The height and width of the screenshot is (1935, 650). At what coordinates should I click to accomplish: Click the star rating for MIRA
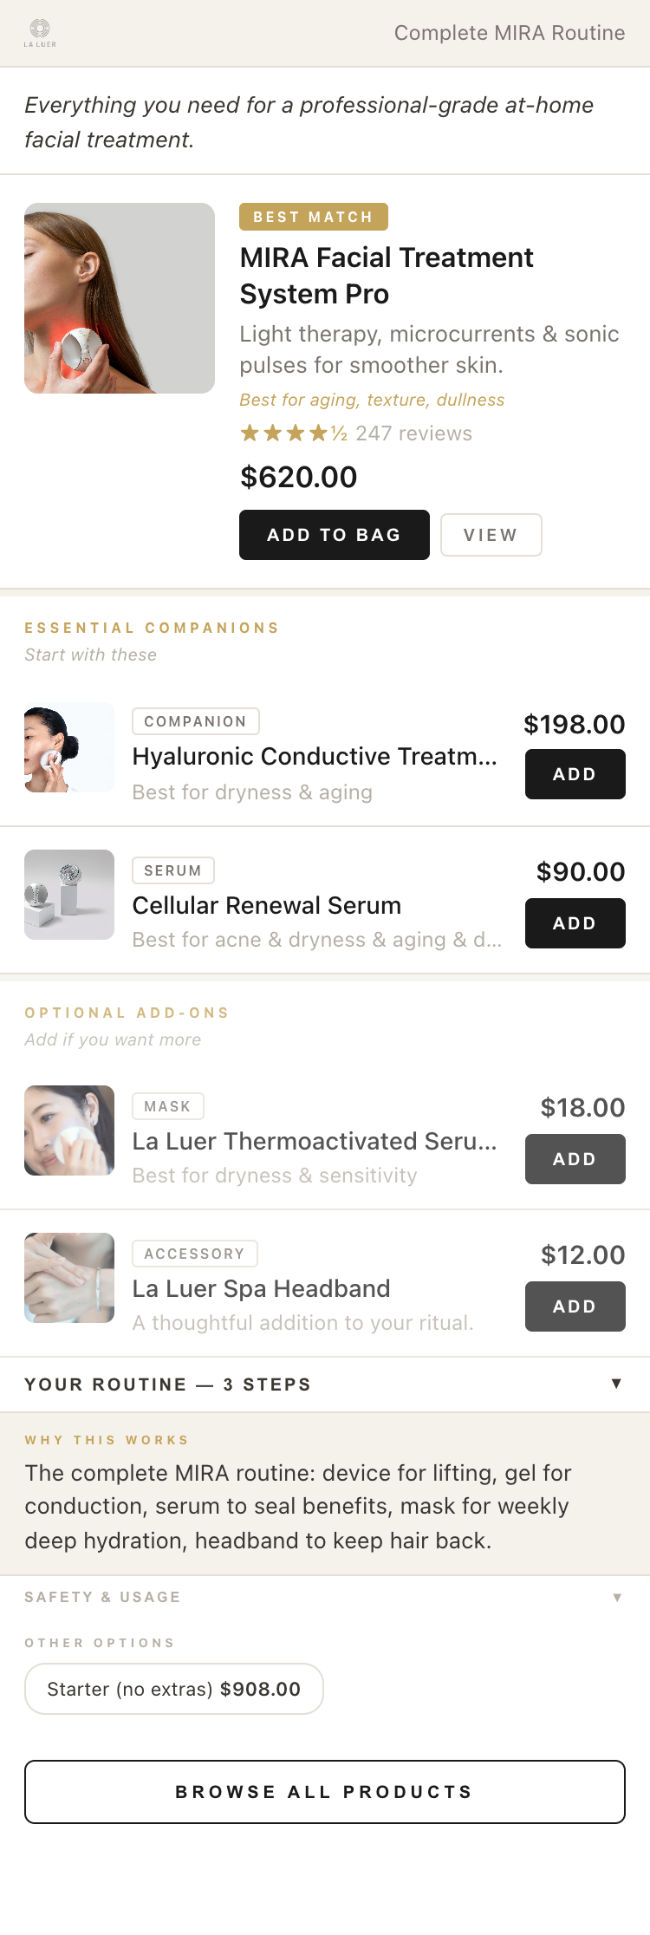tap(293, 433)
